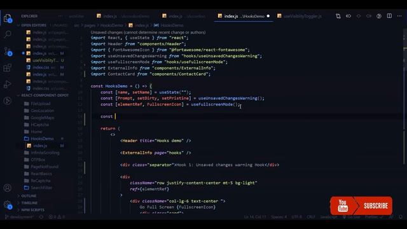Viewport: 407px width, 229px height.
Task: Click Prettier in status bar
Action: click(374, 217)
